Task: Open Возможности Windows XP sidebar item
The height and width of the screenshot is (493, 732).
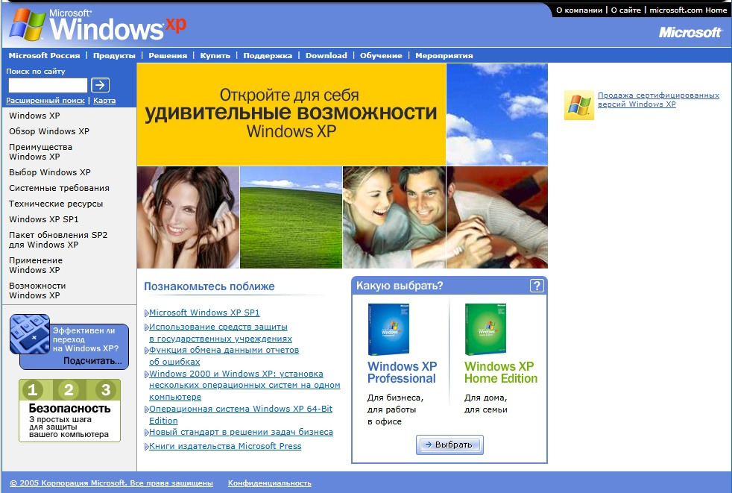Action: 37,290
